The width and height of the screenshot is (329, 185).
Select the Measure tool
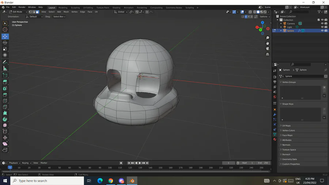click(5, 68)
